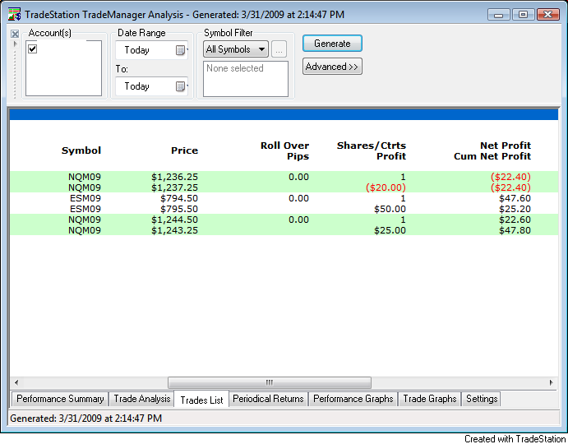The width and height of the screenshot is (568, 444).
Task: Click the To date field showing Today
Action: (151, 86)
